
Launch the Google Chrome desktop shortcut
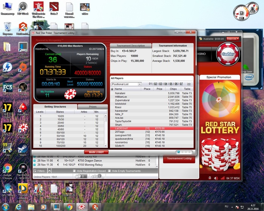(x=8, y=171)
